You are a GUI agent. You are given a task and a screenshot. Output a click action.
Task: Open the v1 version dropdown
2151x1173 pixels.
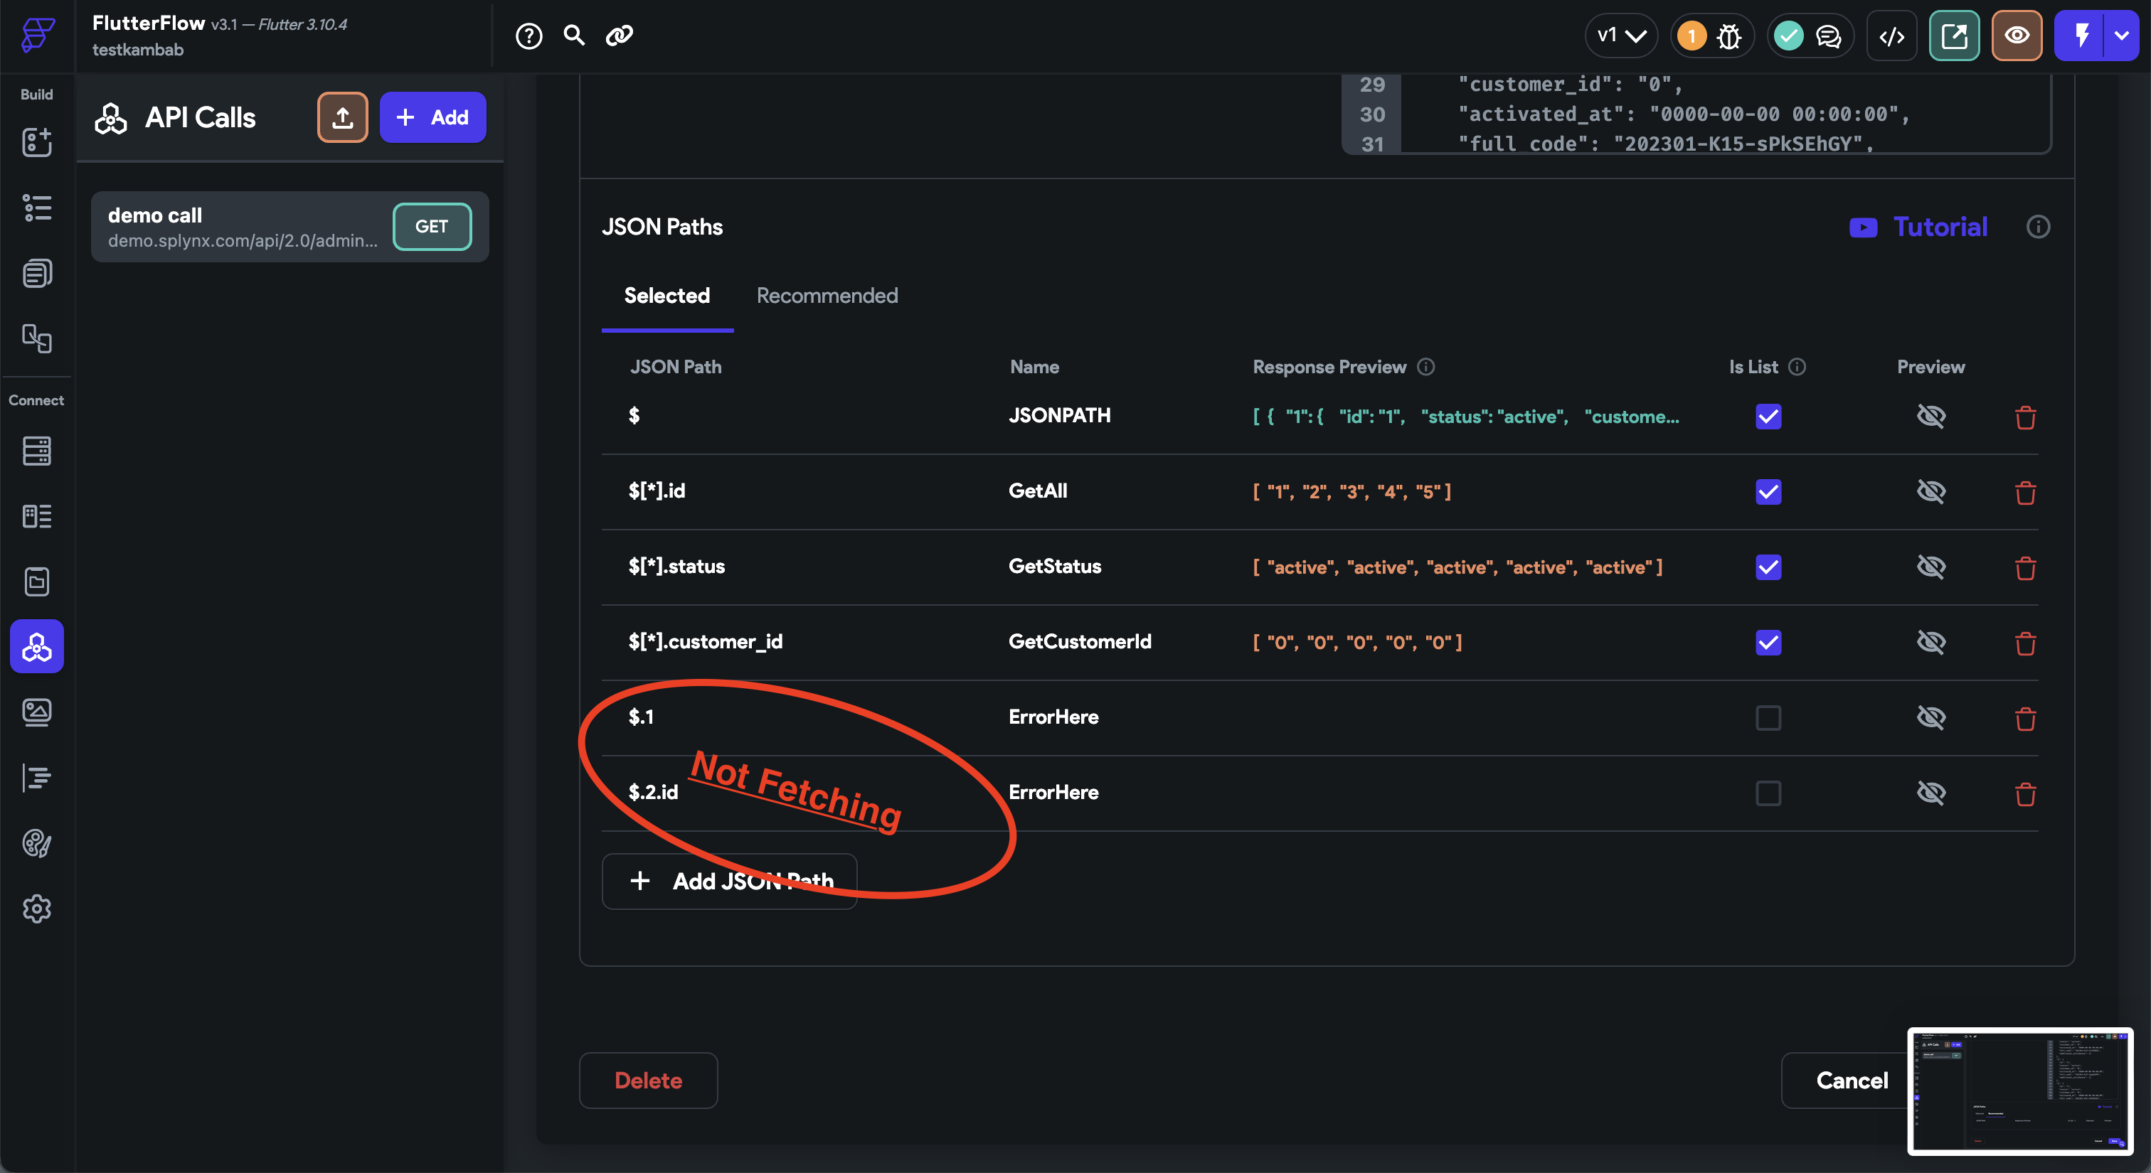(1621, 36)
